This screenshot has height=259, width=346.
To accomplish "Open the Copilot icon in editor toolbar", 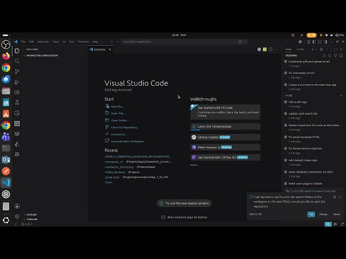I will (259, 49).
